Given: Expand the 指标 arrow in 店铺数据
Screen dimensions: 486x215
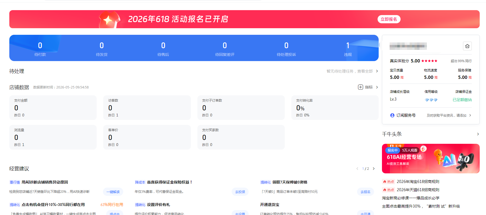Looking at the screenshot, I should click(x=377, y=87).
